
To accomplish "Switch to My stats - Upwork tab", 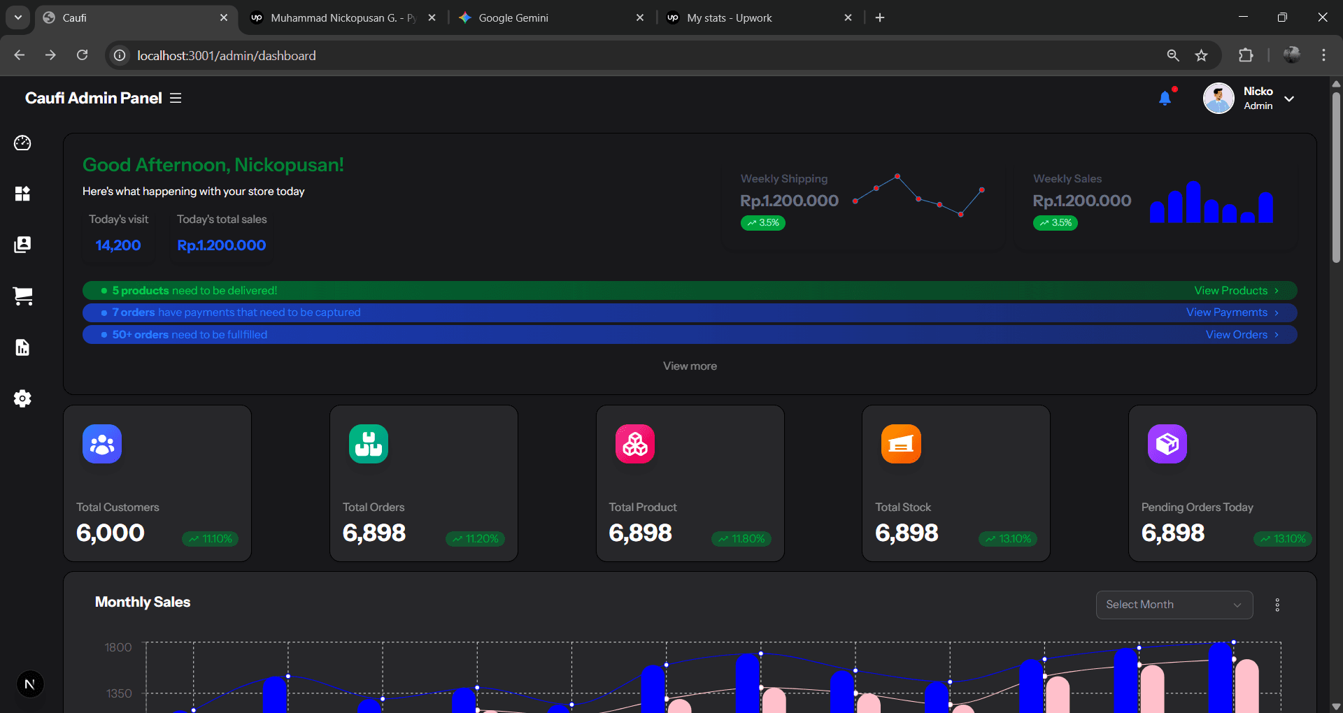I will click(x=729, y=17).
